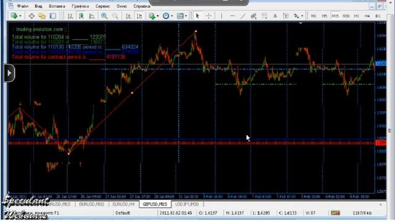Expand the collapsed left side panel arrow
This screenshot has height=222, width=395.
[9, 73]
